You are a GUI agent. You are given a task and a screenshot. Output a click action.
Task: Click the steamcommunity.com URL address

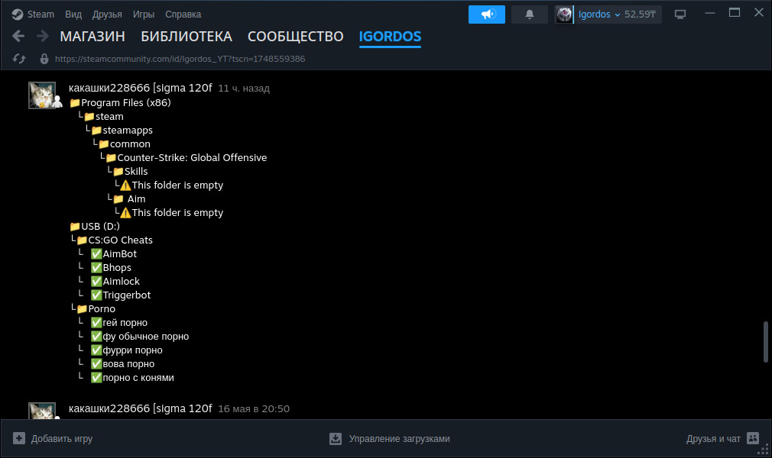click(x=180, y=59)
